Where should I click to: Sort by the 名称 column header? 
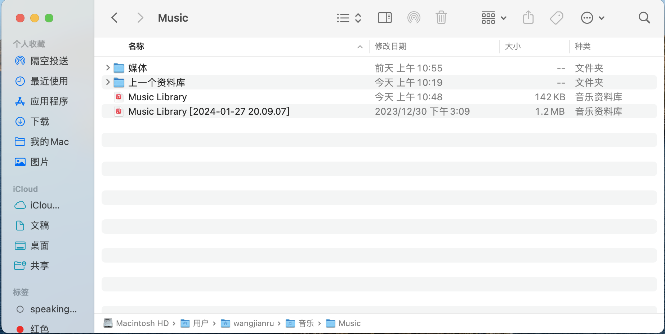coord(136,46)
